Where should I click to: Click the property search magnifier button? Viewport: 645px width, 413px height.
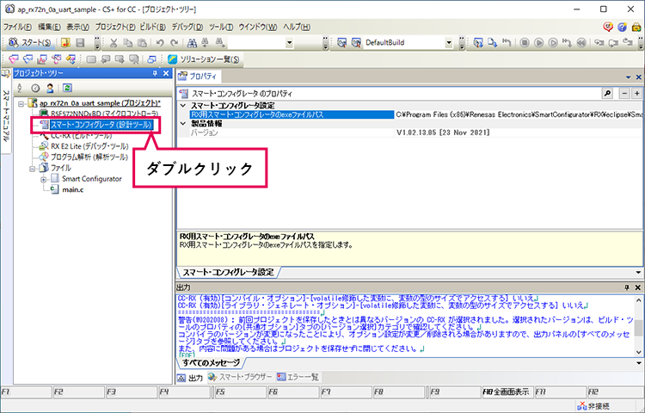tap(607, 94)
